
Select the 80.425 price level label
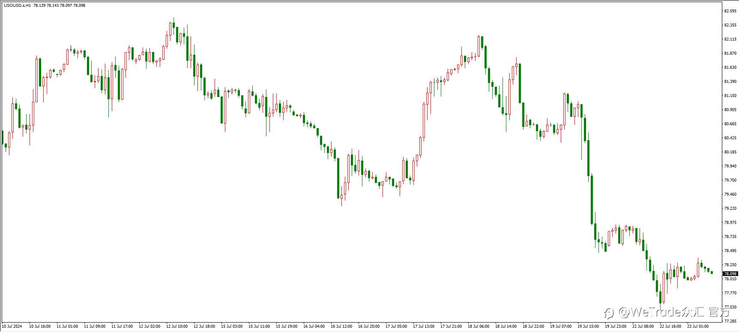pyautogui.click(x=730, y=138)
